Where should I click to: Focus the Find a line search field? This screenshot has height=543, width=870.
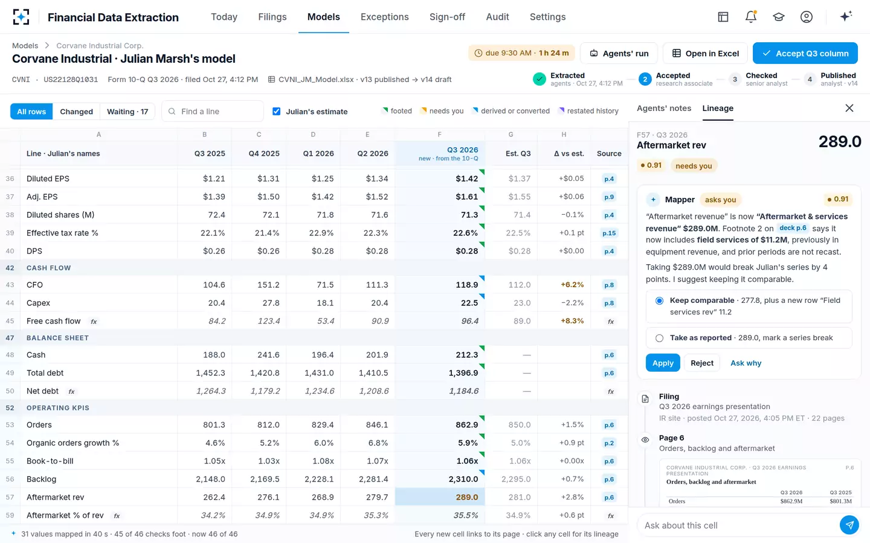pos(213,112)
